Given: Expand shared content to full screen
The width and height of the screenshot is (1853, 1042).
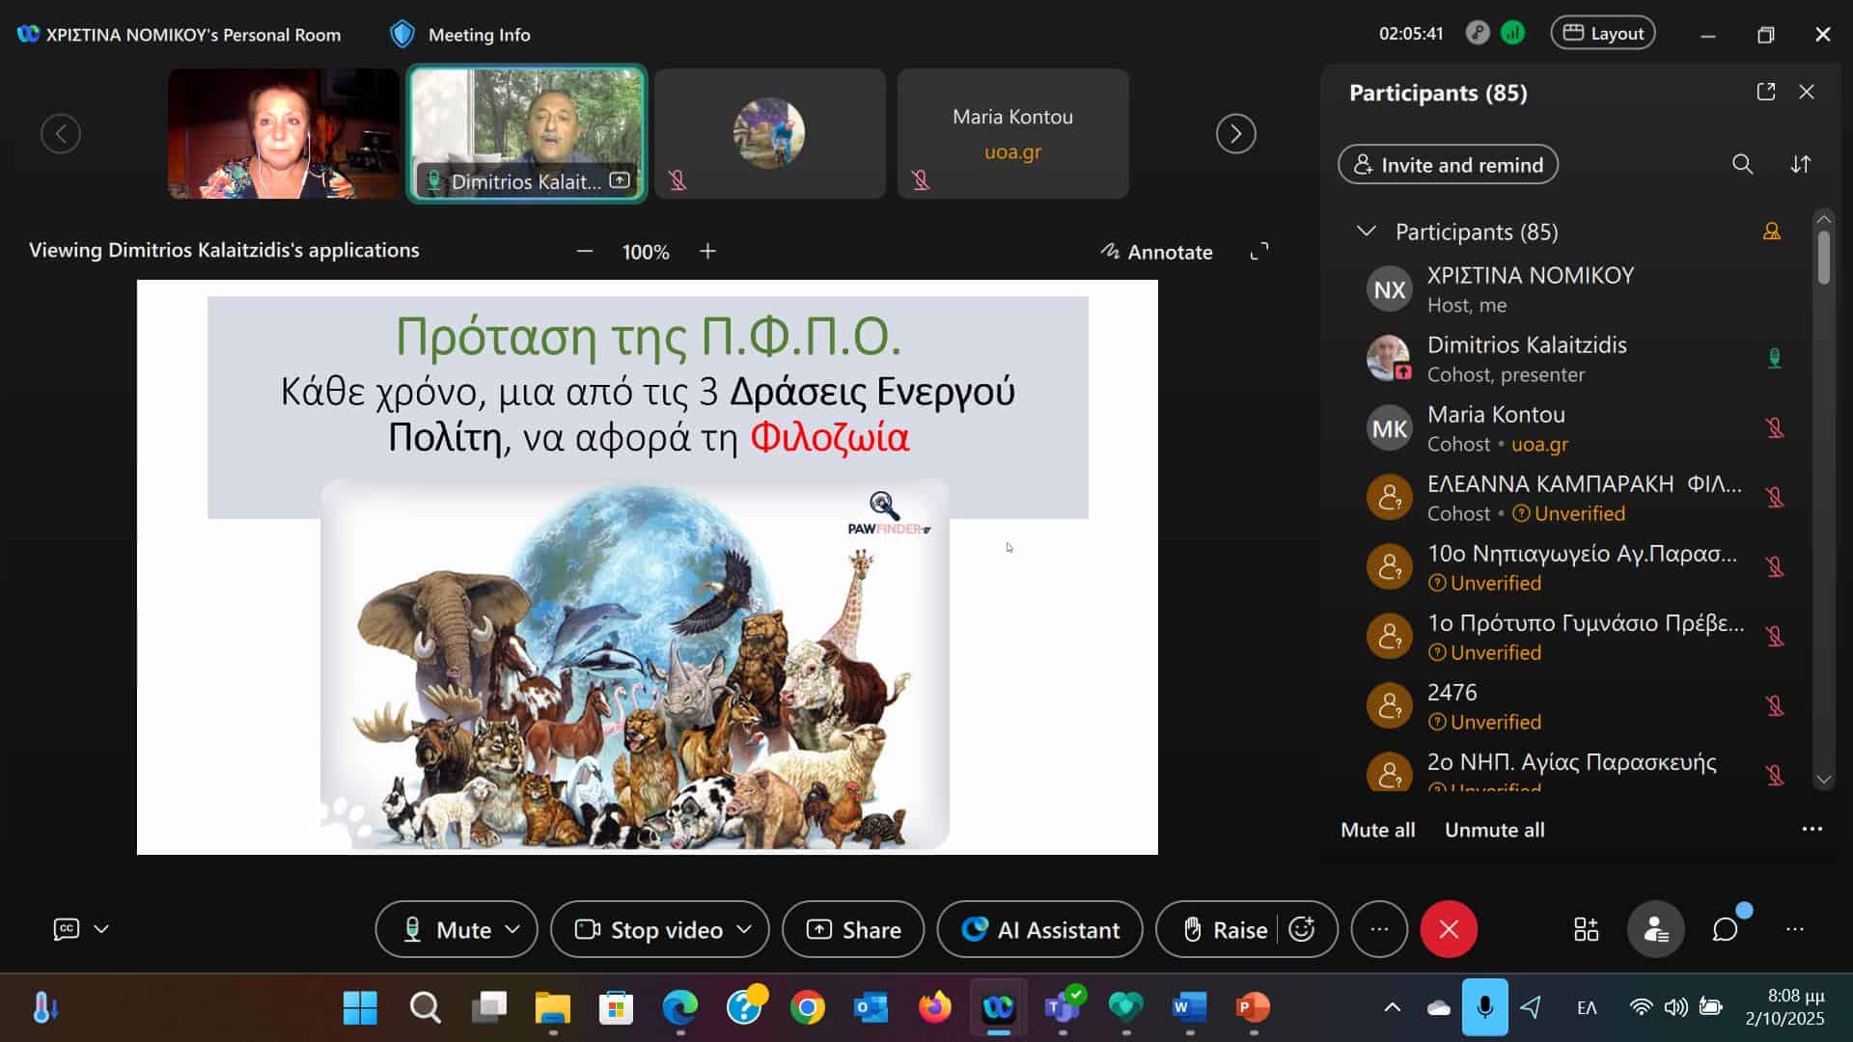Looking at the screenshot, I should point(1259,252).
